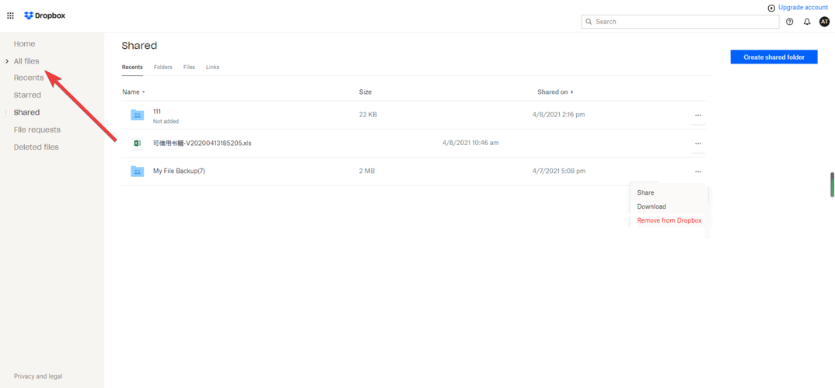Go to Home in the sidebar
Viewport: 835px width, 388px height.
[x=25, y=43]
